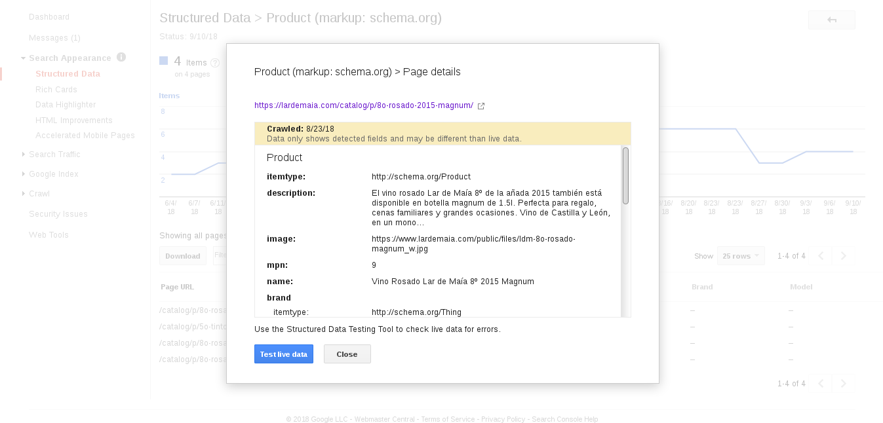The height and width of the screenshot is (423, 883).
Task: Click the image URL value in dialog
Action: [x=473, y=244]
